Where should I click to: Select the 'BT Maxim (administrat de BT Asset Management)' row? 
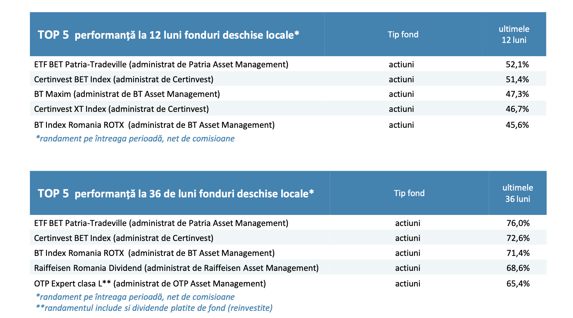288,94
